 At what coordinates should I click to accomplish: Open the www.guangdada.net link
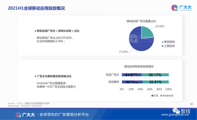coord(175,115)
